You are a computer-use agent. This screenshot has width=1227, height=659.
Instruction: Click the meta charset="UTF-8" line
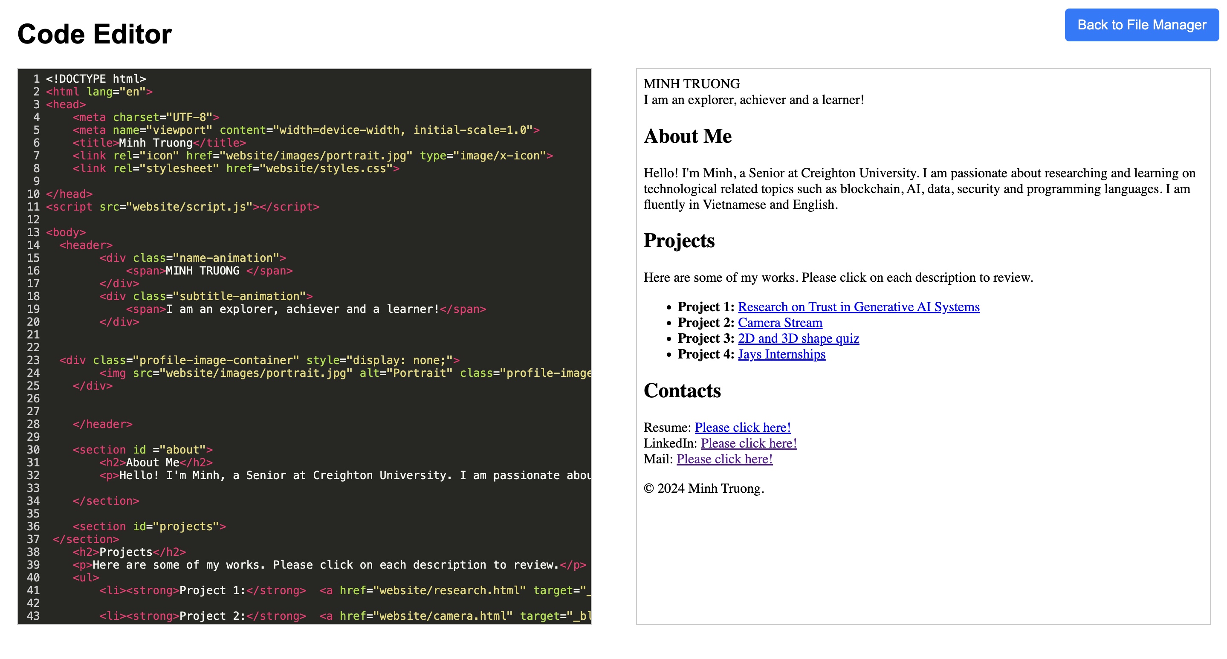coord(146,117)
